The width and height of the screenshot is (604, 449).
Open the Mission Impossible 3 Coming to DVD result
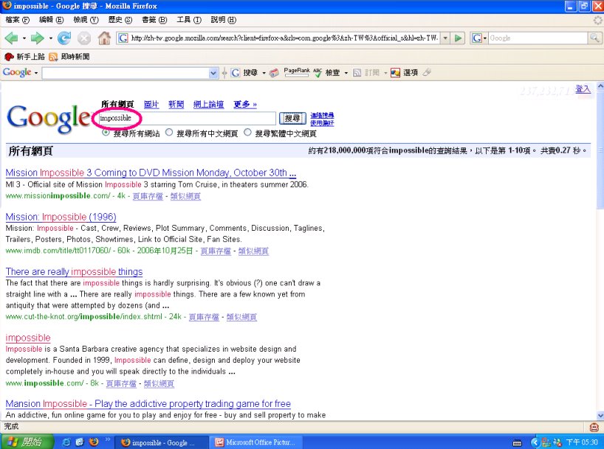[x=151, y=173]
